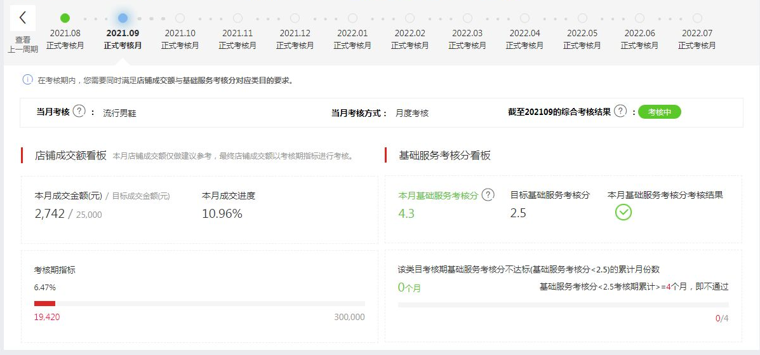Click the 6.47% assessment period indicator
760x355 pixels.
pyautogui.click(x=45, y=287)
